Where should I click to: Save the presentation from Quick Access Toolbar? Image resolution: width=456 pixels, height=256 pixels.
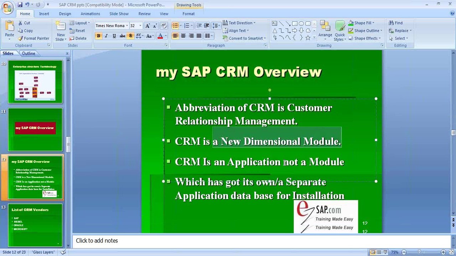pos(20,5)
